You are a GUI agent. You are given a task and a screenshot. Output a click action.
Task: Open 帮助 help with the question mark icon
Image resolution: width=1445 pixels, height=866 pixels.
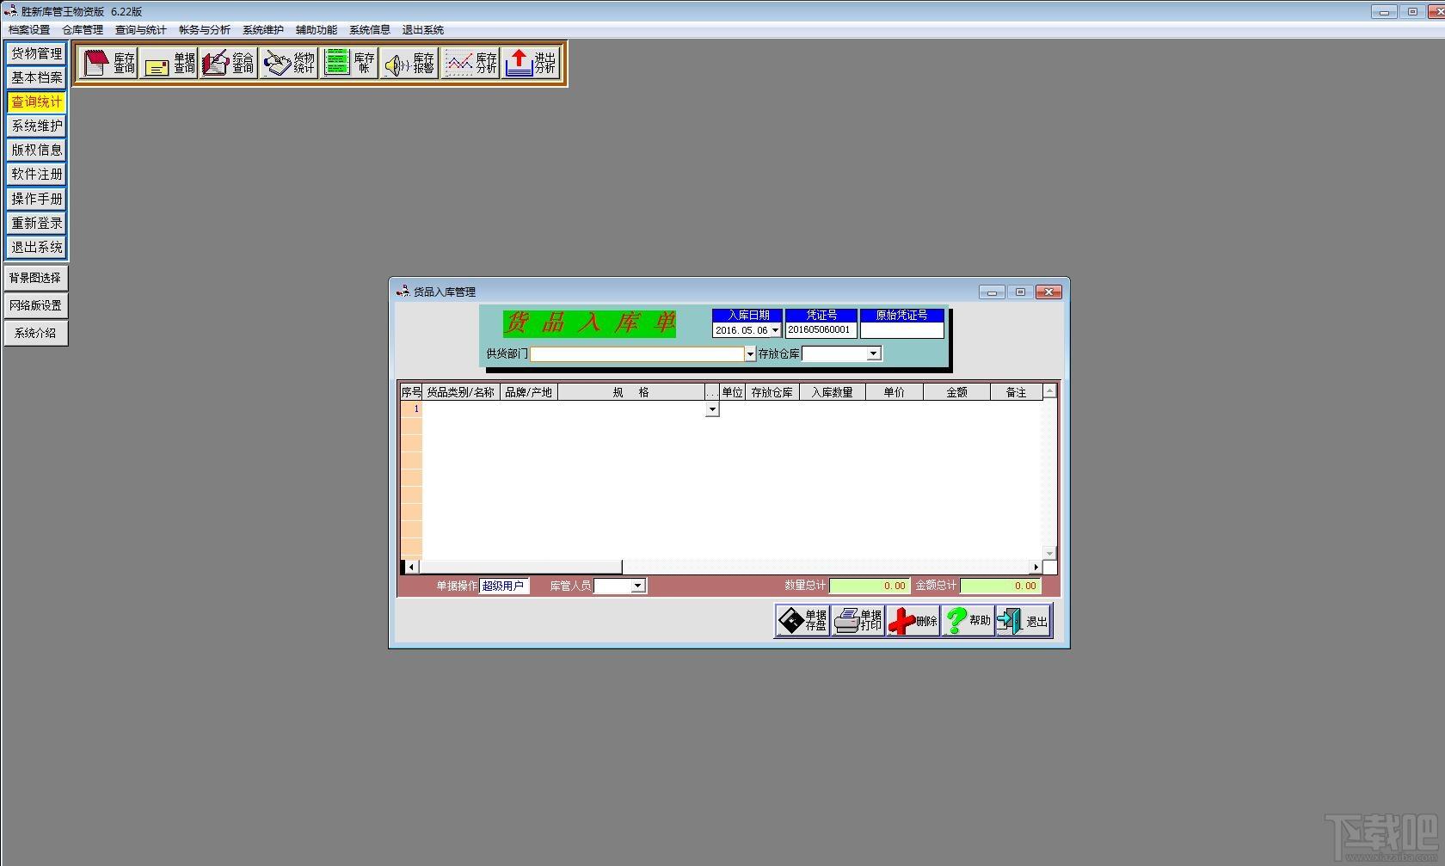(968, 621)
